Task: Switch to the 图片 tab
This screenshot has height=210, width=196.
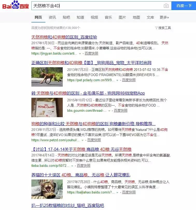Action: [x=122, y=17]
